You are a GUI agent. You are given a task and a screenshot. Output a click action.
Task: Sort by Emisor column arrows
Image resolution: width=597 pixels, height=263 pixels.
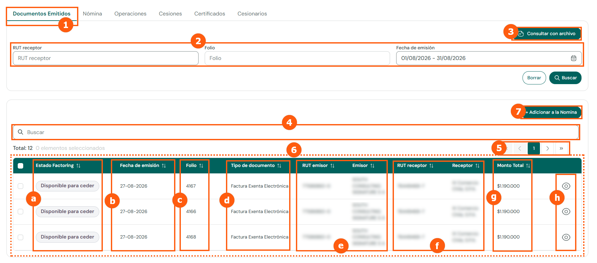[372, 166]
